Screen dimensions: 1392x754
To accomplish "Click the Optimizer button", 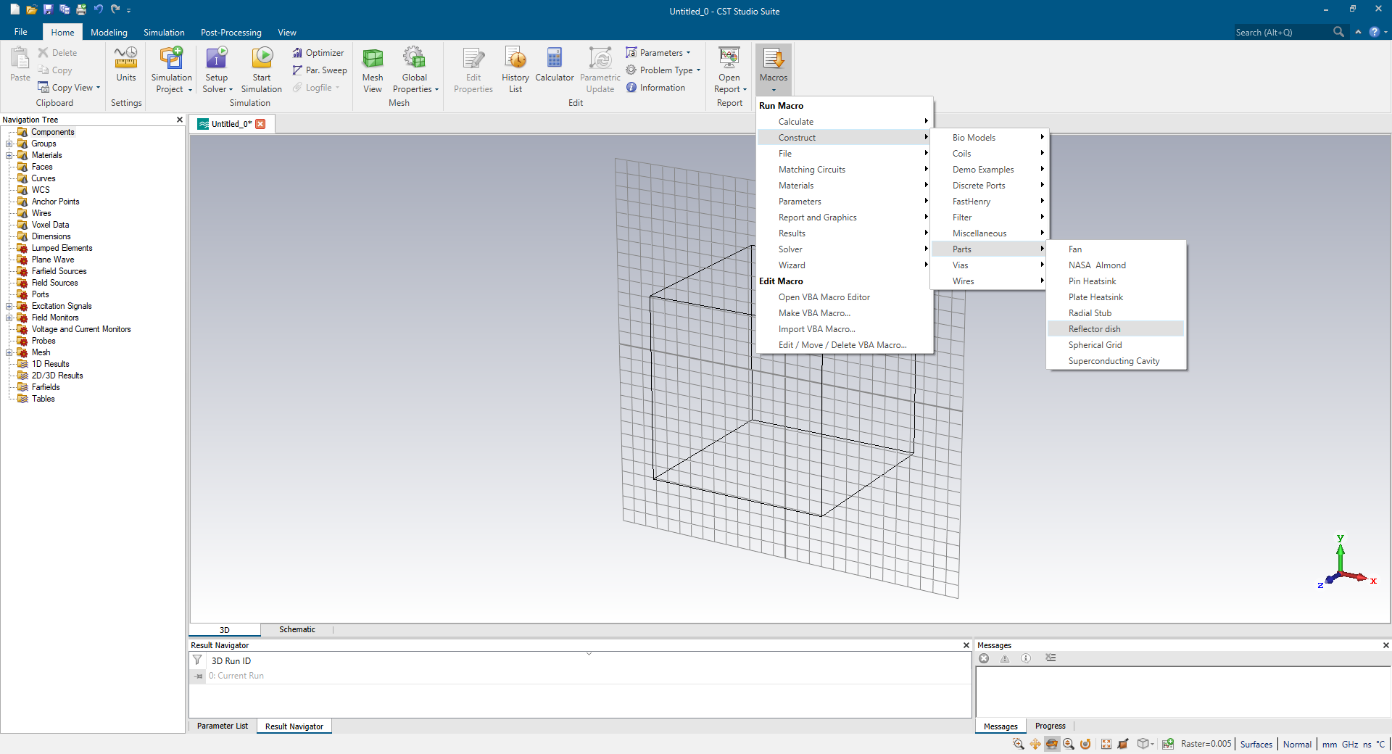I will (x=318, y=53).
